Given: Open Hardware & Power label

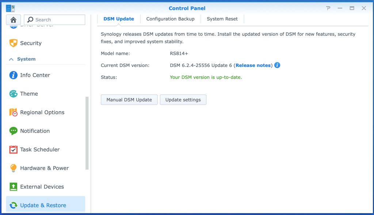Looking at the screenshot, I should (x=44, y=168).
